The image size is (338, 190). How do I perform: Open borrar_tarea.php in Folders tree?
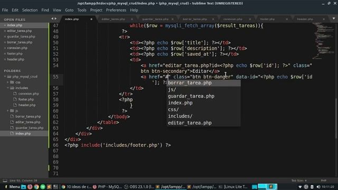click(28, 116)
